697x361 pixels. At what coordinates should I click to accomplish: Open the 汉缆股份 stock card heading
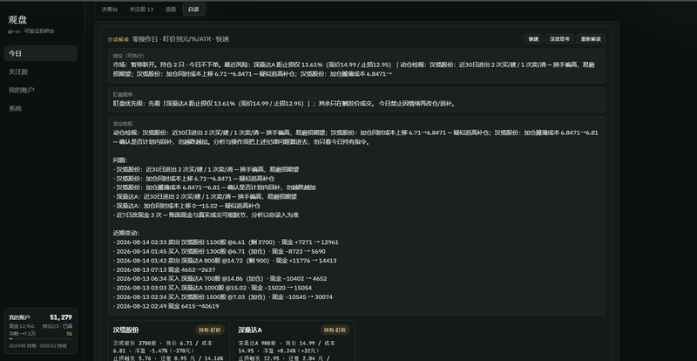pyautogui.click(x=125, y=330)
